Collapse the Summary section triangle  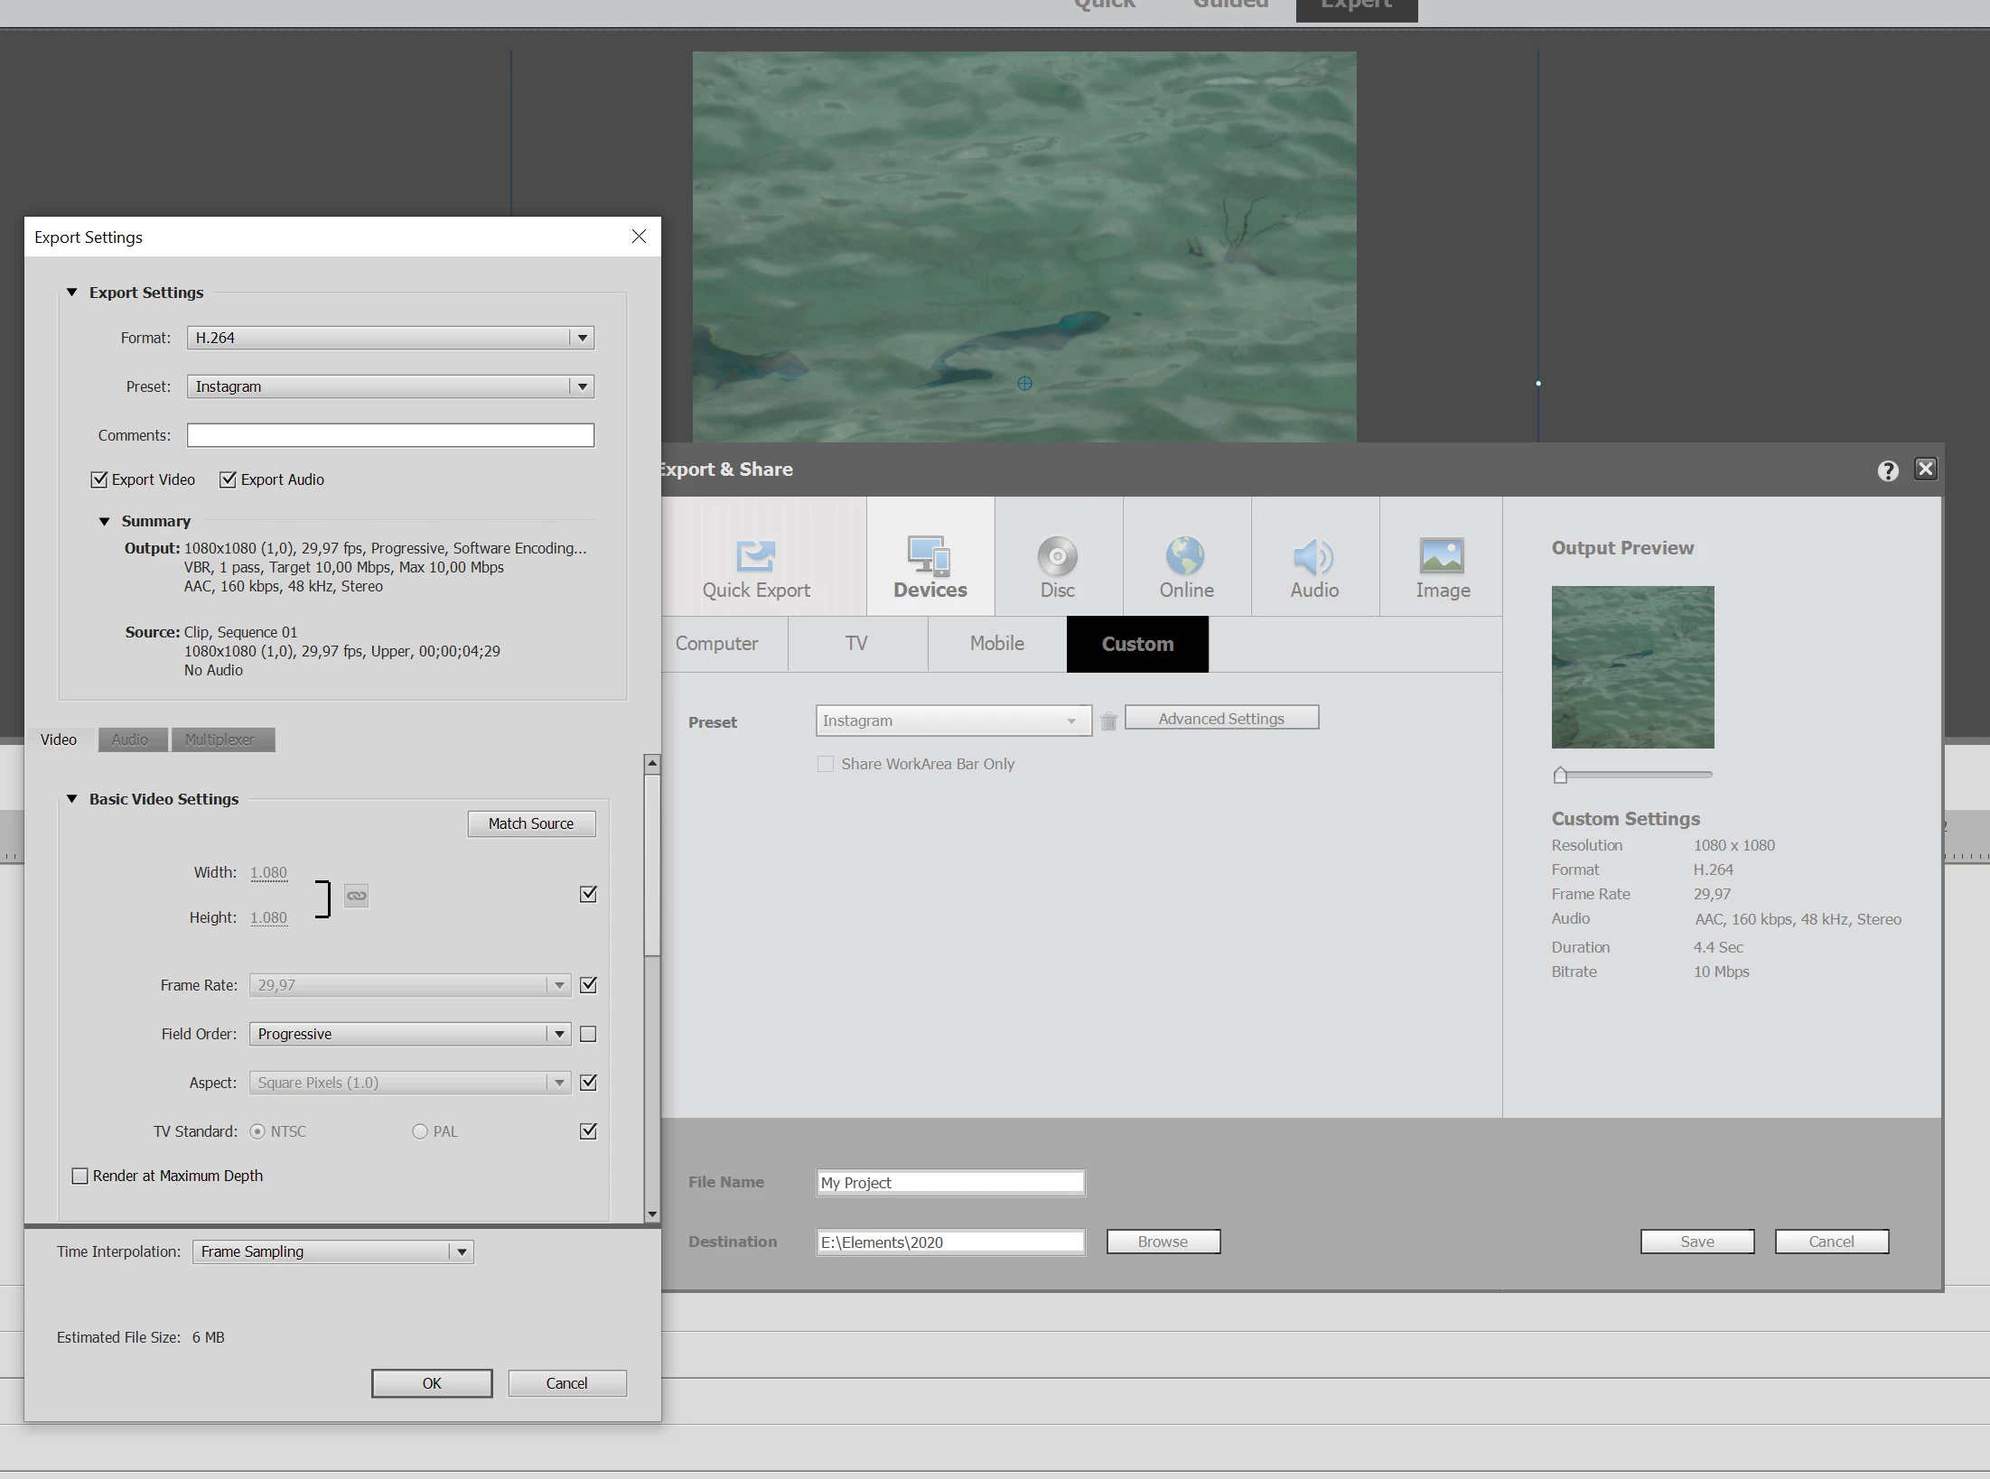pyautogui.click(x=104, y=521)
